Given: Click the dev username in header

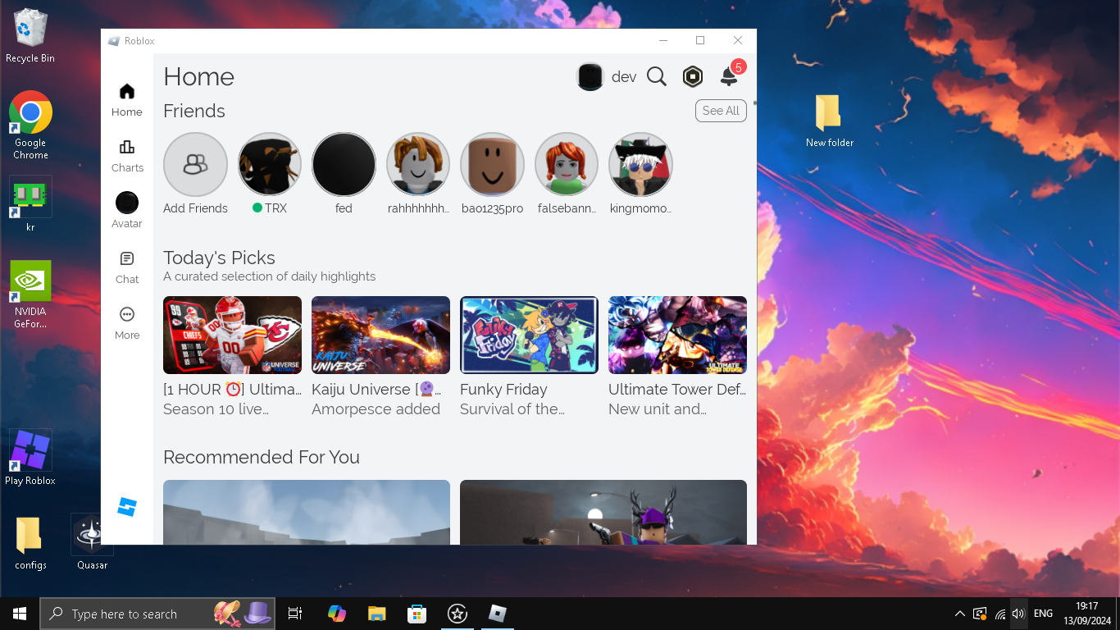Looking at the screenshot, I should (624, 77).
